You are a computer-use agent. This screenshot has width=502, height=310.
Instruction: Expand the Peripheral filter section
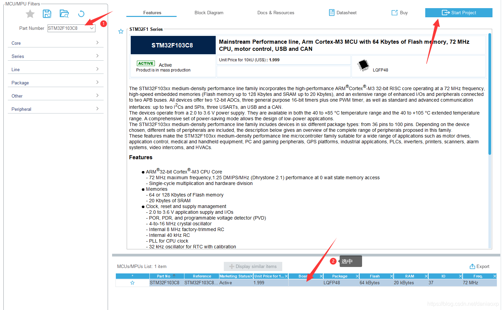55,109
